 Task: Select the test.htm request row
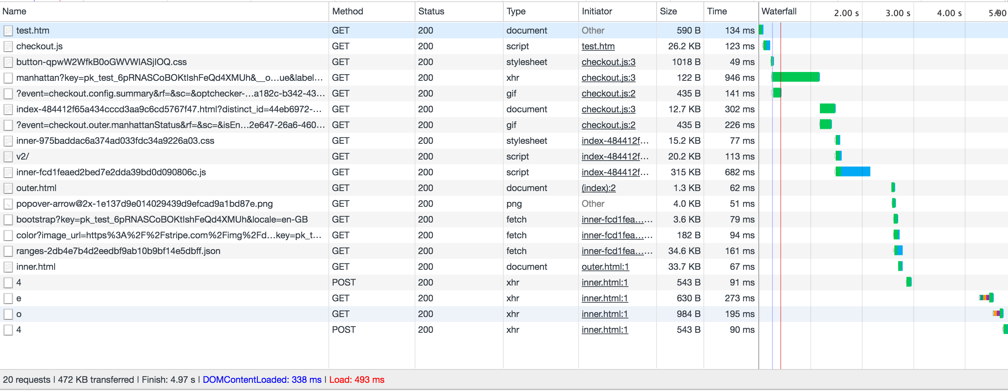pyautogui.click(x=504, y=30)
